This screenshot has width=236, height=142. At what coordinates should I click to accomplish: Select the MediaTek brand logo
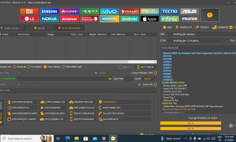click(x=110, y=19)
